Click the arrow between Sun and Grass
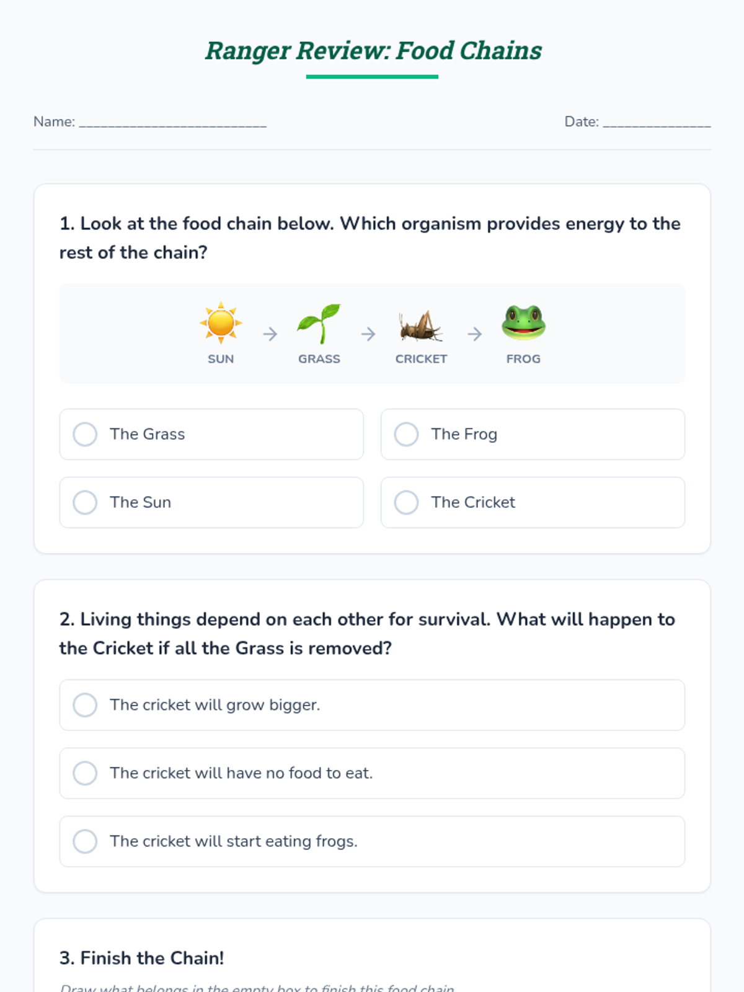744x992 pixels. coord(270,334)
